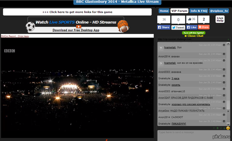This screenshot has width=232, height=141.
Task: Open the Info & FAQ tab
Action: click(199, 11)
